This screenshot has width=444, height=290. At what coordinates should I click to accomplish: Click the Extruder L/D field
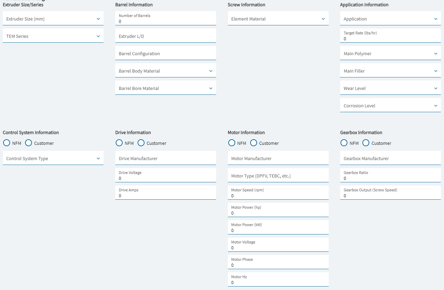(165, 36)
